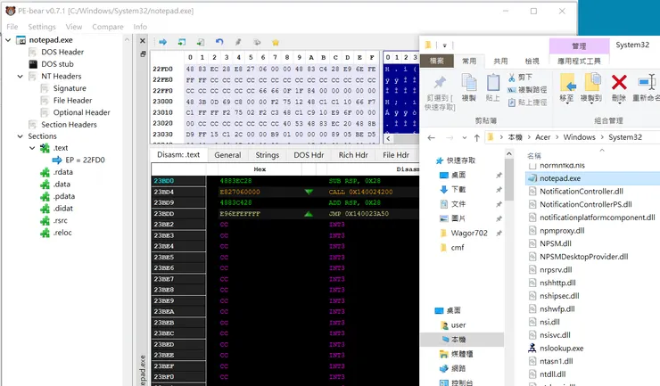Switch to the Strings tab

(x=268, y=155)
